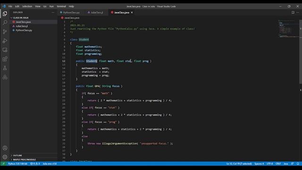Open the Terminal menu
This screenshot has width=302, height=170.
coord(61,6)
